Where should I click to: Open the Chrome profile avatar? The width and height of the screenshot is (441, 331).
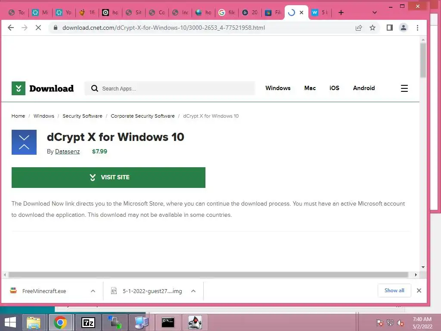403,28
